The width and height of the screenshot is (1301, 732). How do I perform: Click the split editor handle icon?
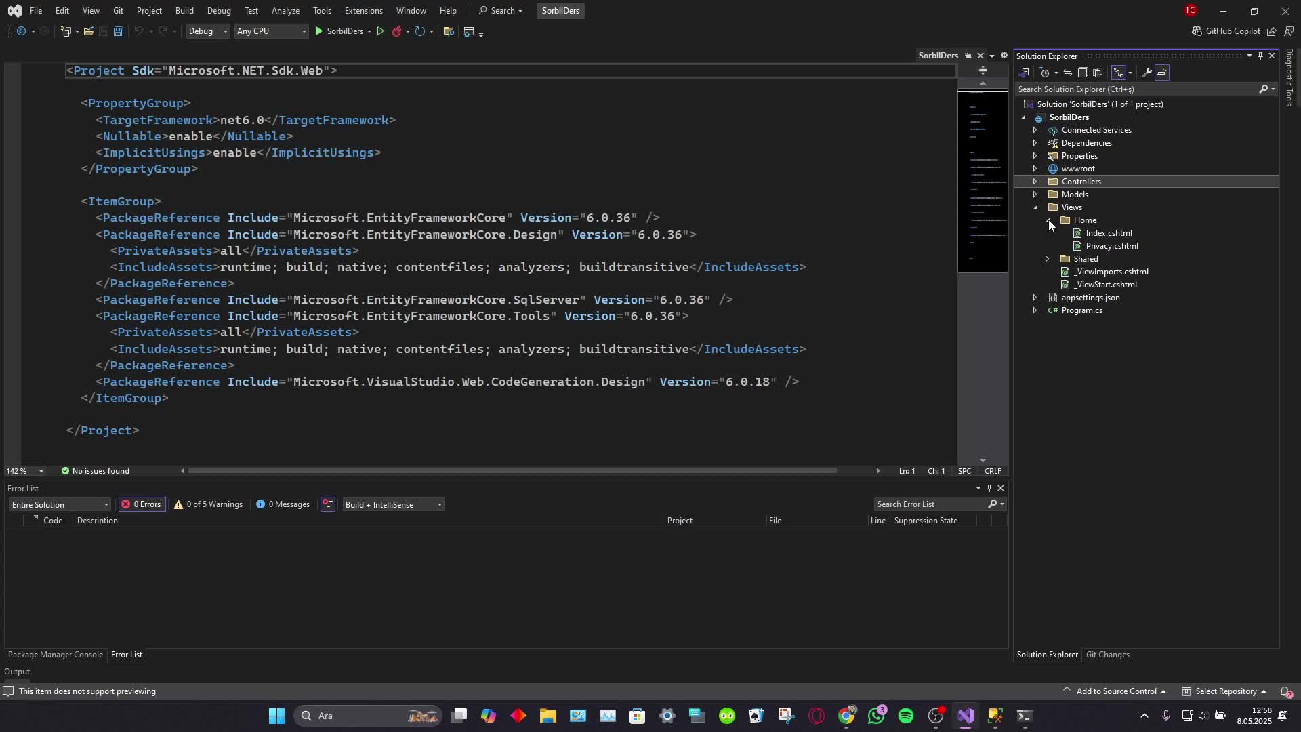(983, 70)
